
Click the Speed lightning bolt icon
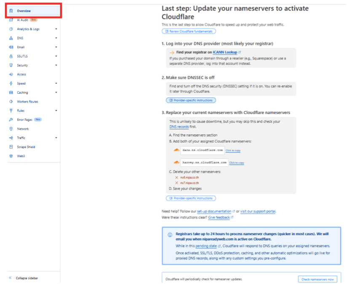tap(11, 84)
